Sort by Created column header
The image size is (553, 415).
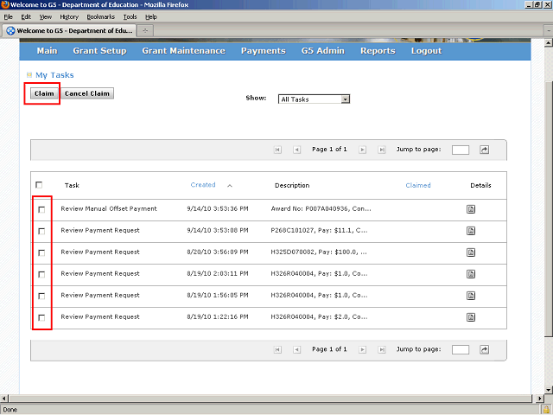[203, 185]
